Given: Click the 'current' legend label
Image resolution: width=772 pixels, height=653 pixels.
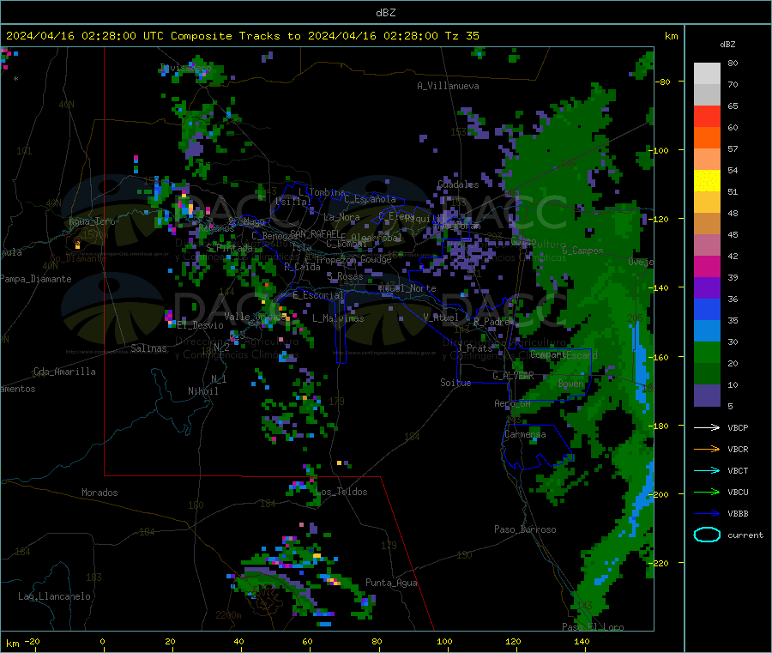Looking at the screenshot, I should coord(745,535).
